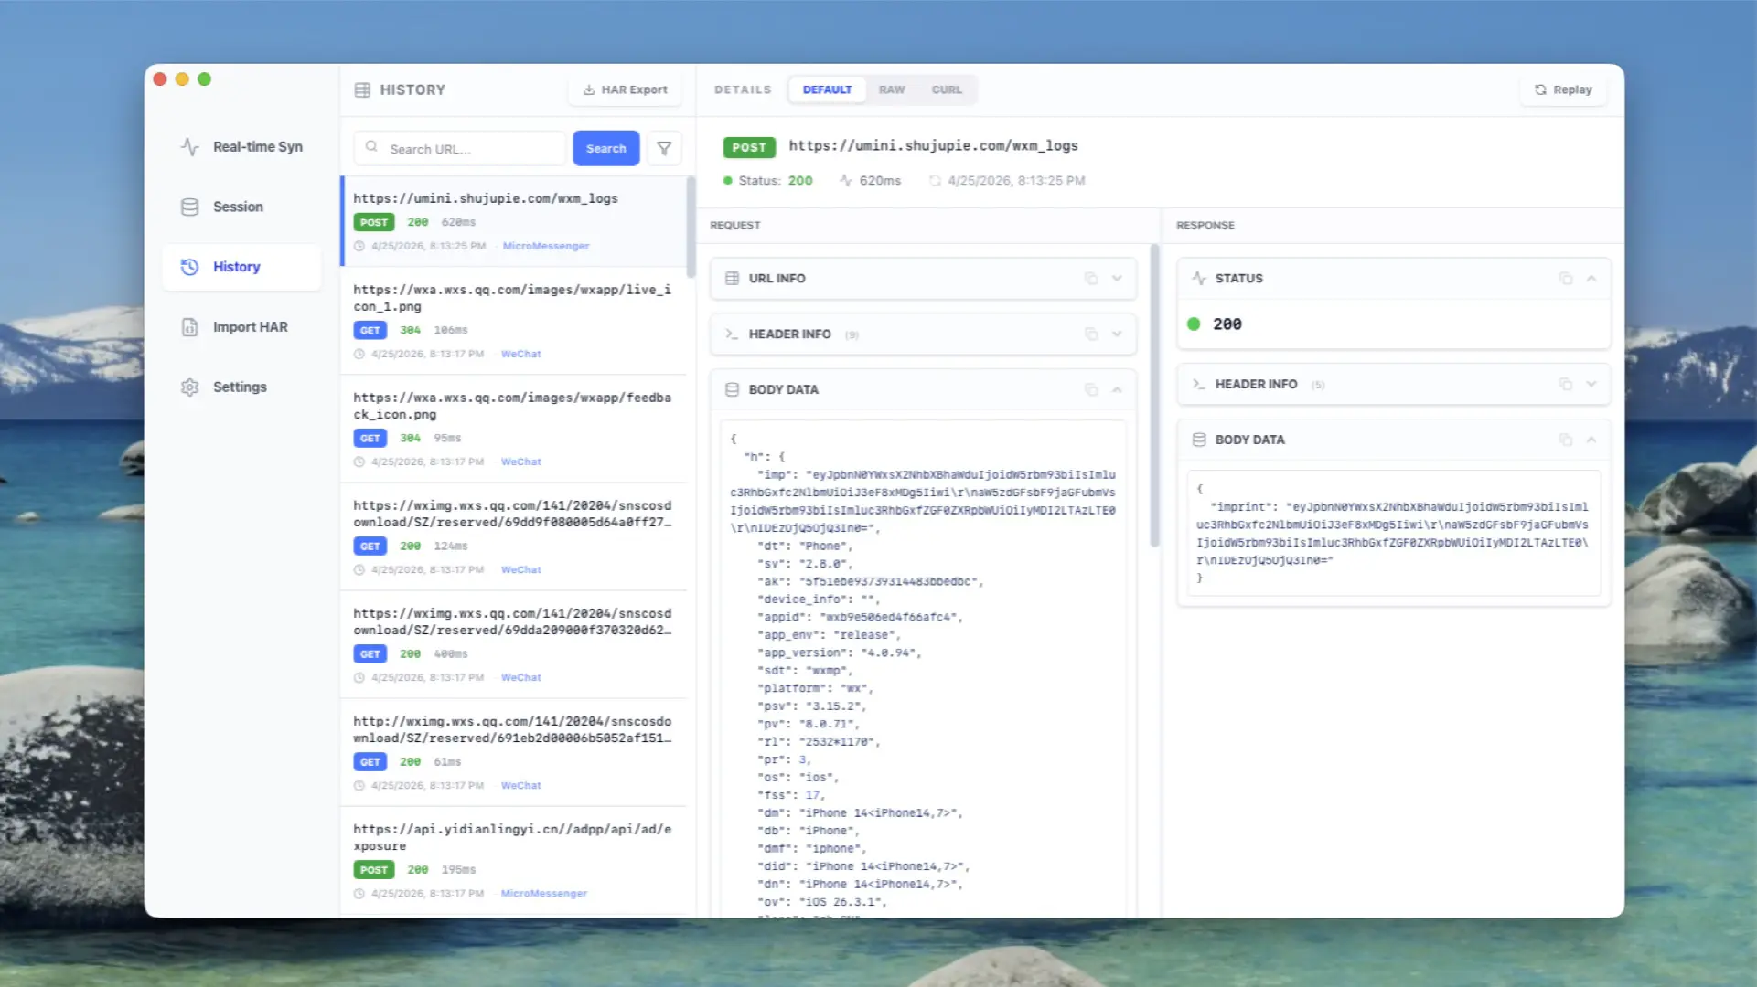
Task: Copy the response HEADER INFO section
Action: [x=1566, y=385]
